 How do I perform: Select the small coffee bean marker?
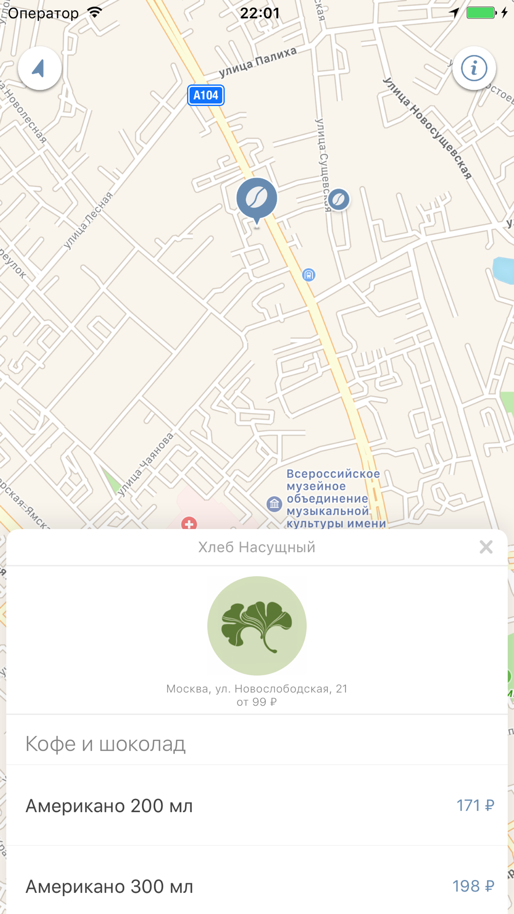[x=338, y=199]
